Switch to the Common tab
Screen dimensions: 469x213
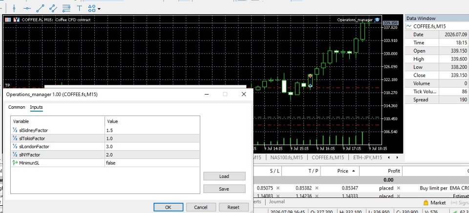tap(17, 107)
